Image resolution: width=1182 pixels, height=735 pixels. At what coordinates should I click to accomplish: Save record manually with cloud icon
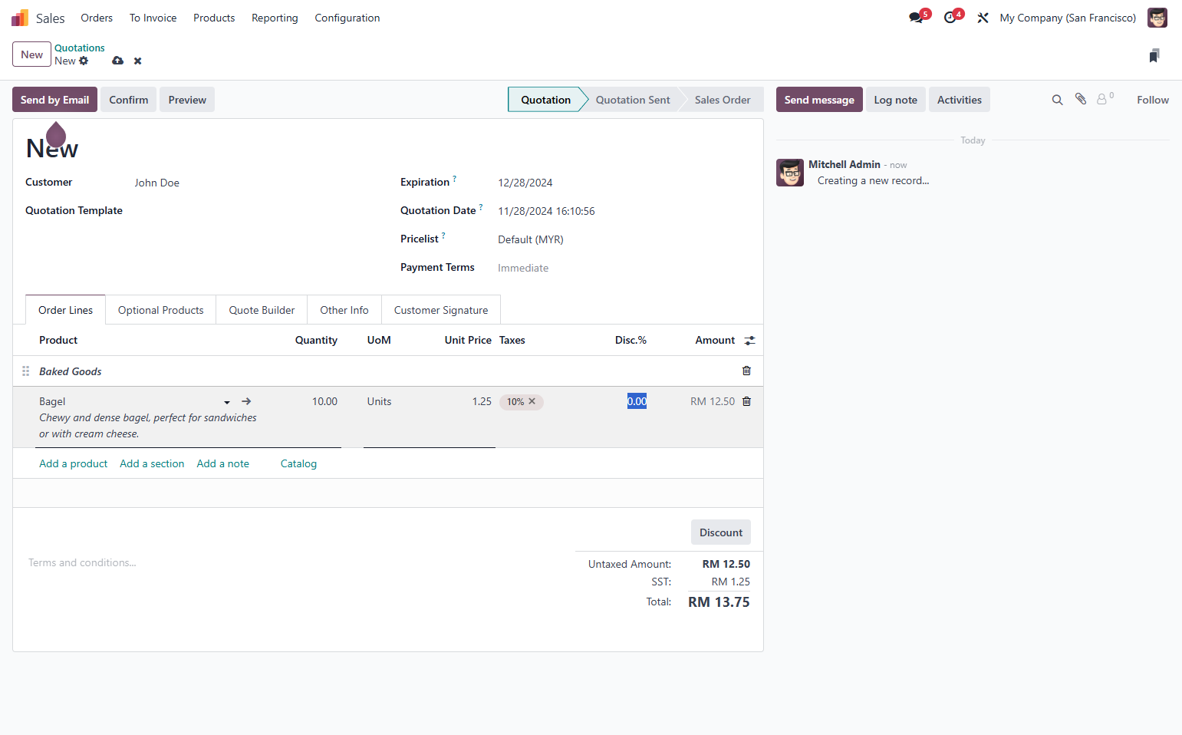117,61
